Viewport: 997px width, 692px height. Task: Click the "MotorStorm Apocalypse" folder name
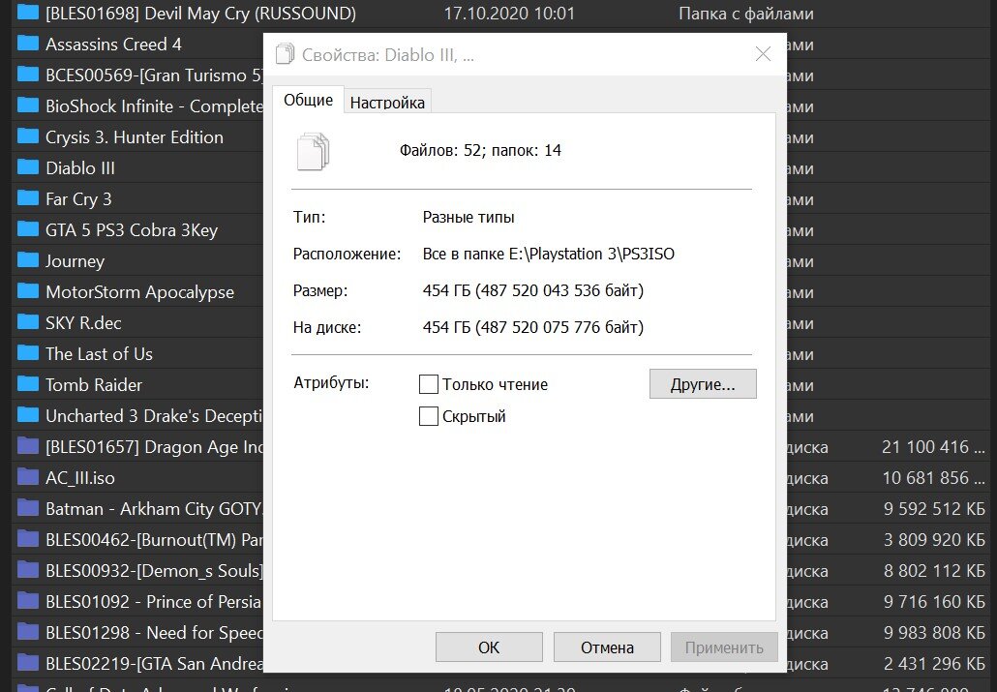pos(140,292)
